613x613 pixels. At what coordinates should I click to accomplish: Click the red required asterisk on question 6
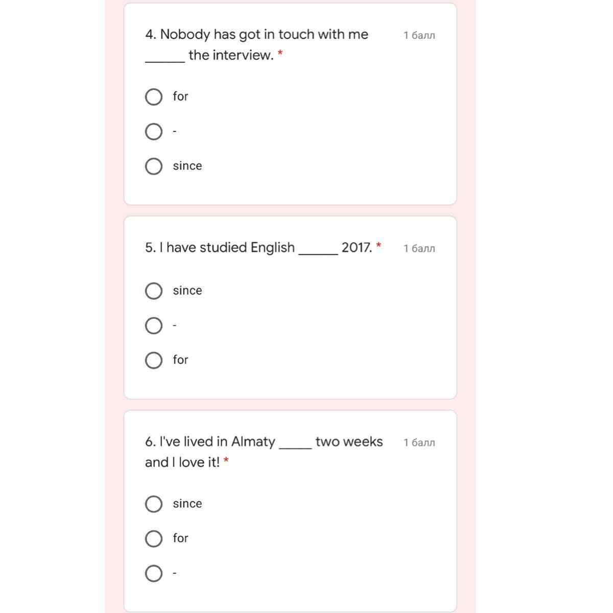click(x=226, y=461)
